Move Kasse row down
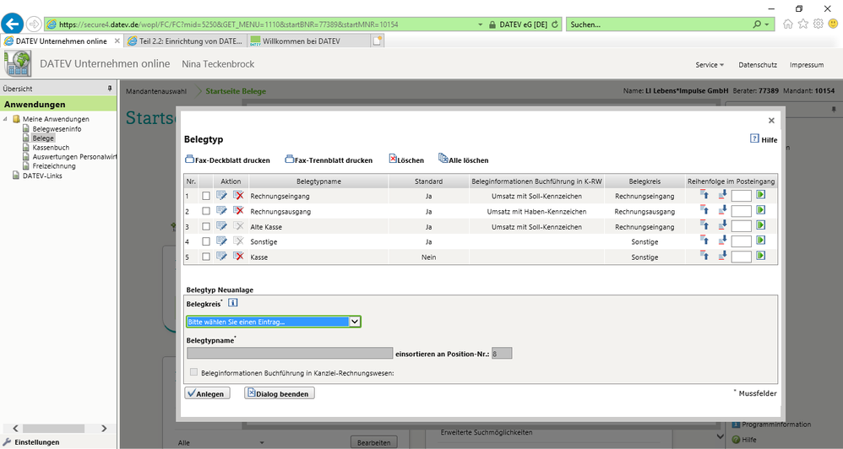The width and height of the screenshot is (843, 449). click(722, 256)
